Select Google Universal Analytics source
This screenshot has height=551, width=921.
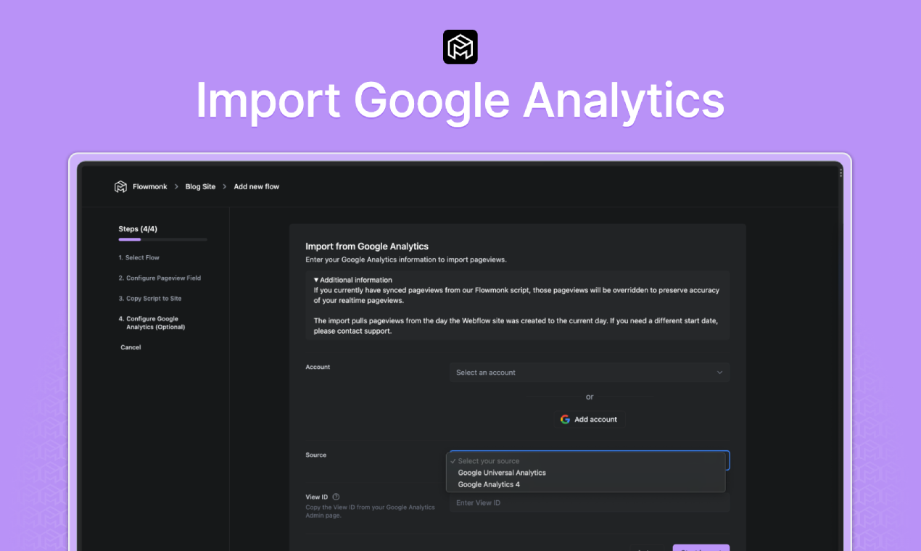586,473
